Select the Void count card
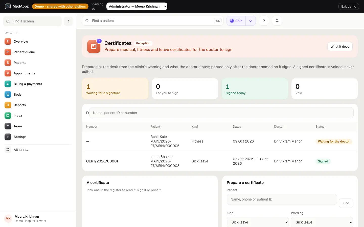Image resolution: width=364 pixels, height=227 pixels. point(325,89)
